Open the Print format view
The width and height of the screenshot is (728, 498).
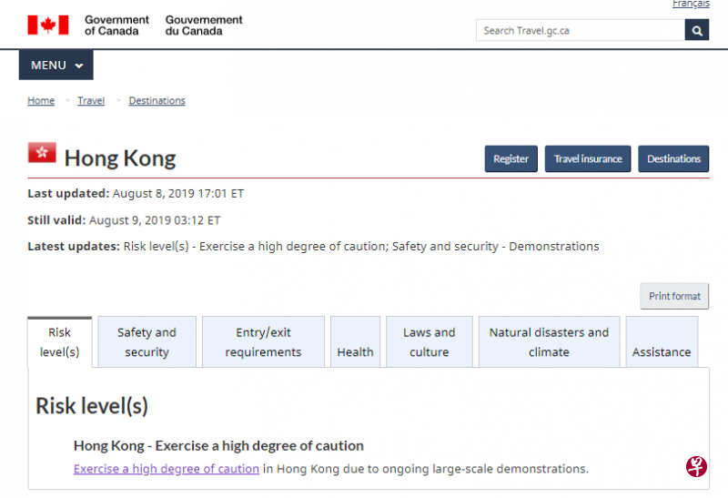674,296
